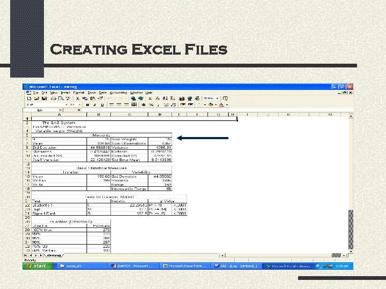Click the Fill Color paint bucket
The image size is (386, 289).
pos(211,105)
